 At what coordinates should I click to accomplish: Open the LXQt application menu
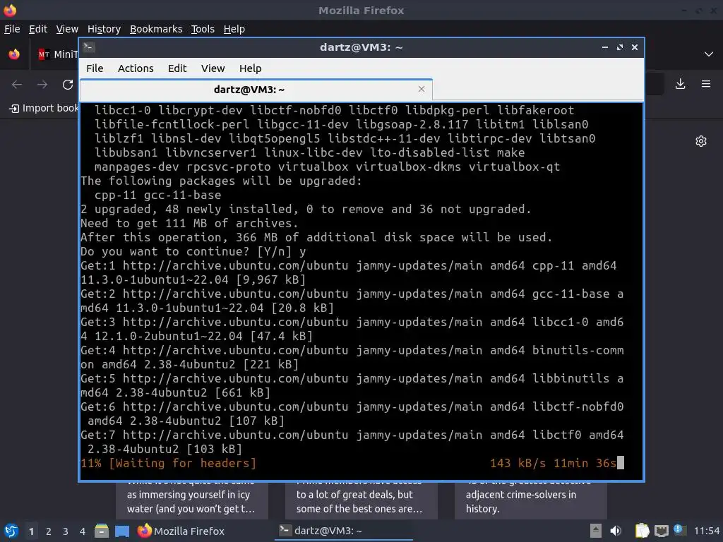11,531
